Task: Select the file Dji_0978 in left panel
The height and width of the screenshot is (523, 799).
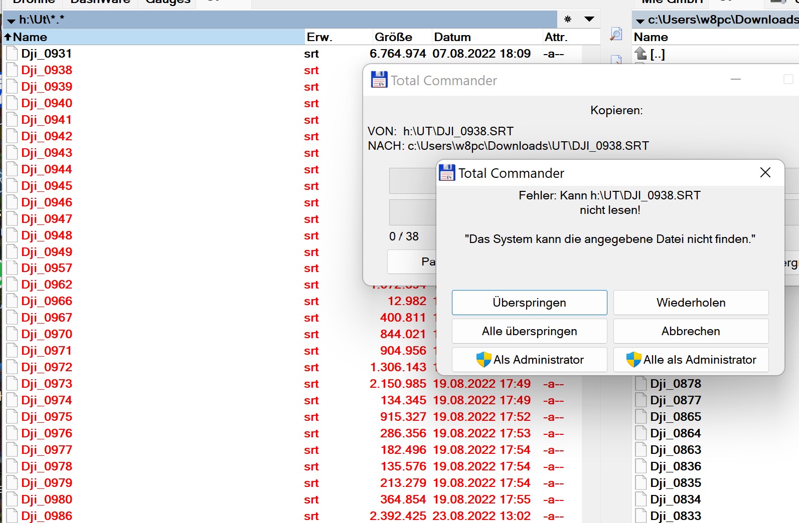Action: [x=47, y=466]
